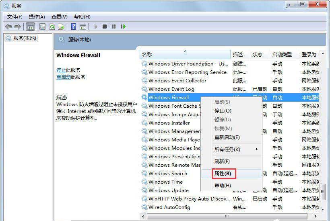Open the 文件(F) menu
The width and height of the screenshot is (330, 221).
click(15, 17)
